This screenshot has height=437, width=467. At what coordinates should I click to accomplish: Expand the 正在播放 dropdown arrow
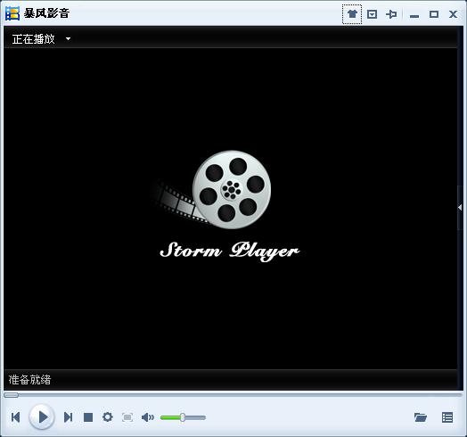[x=69, y=38]
